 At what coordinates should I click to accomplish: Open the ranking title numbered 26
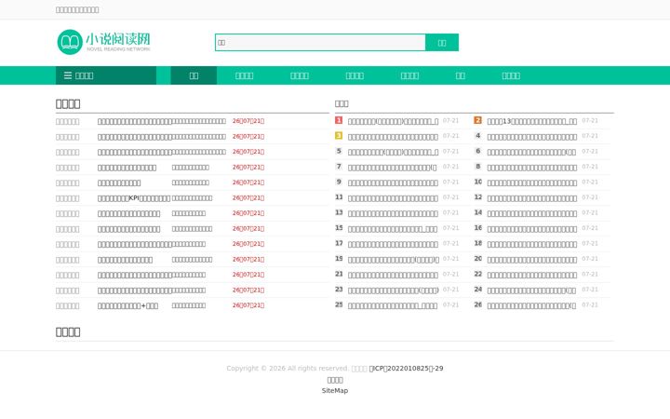(531, 305)
